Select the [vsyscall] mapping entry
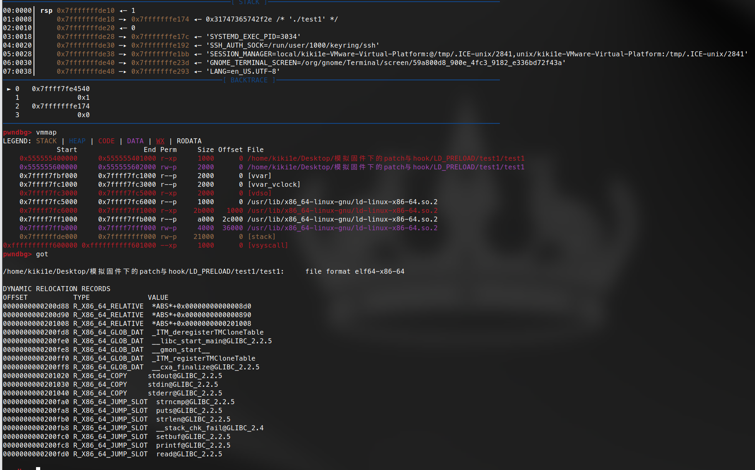 (268, 246)
